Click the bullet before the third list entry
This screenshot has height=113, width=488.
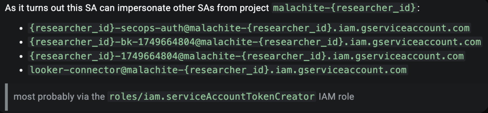21,56
